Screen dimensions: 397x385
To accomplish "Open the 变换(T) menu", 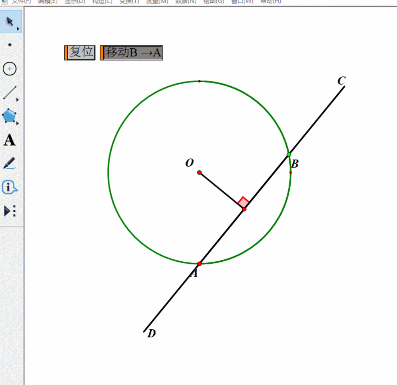I will click(129, 2).
